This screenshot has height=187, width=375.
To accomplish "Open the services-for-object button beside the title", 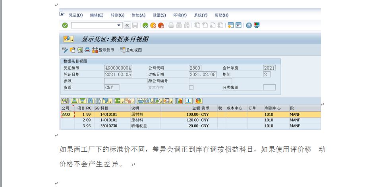I will [68, 39].
